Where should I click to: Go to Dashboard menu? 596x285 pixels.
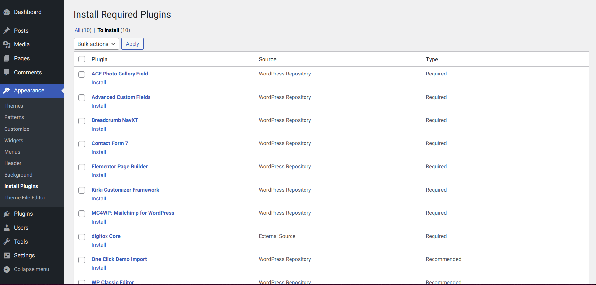coord(28,12)
